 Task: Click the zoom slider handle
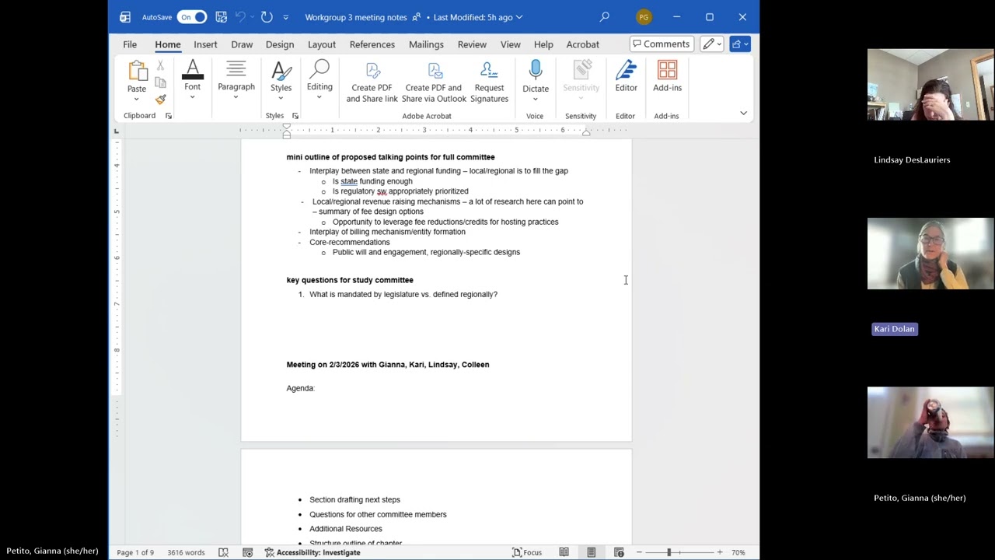(x=669, y=552)
